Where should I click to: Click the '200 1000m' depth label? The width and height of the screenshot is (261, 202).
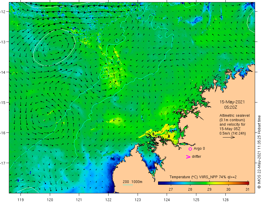(133, 182)
